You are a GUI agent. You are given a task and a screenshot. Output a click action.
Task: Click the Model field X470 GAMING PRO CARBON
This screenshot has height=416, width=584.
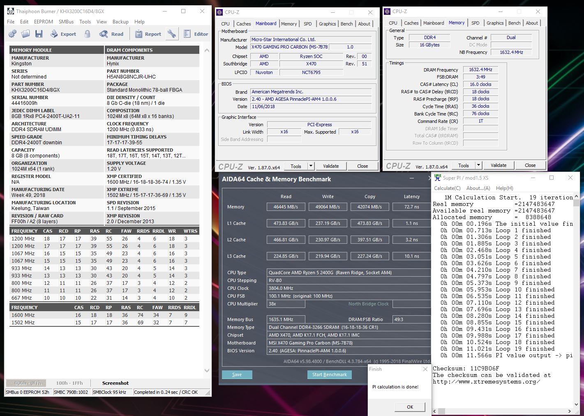click(290, 47)
